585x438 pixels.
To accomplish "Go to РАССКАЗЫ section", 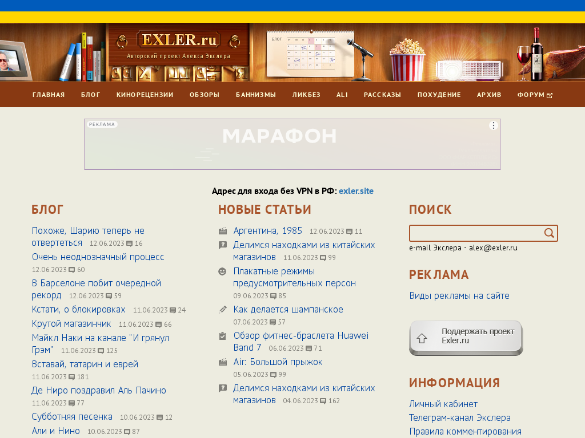I will tap(382, 95).
